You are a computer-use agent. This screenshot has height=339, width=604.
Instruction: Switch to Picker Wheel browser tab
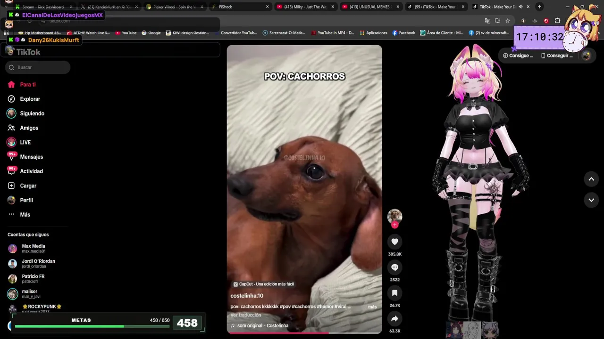(x=175, y=7)
